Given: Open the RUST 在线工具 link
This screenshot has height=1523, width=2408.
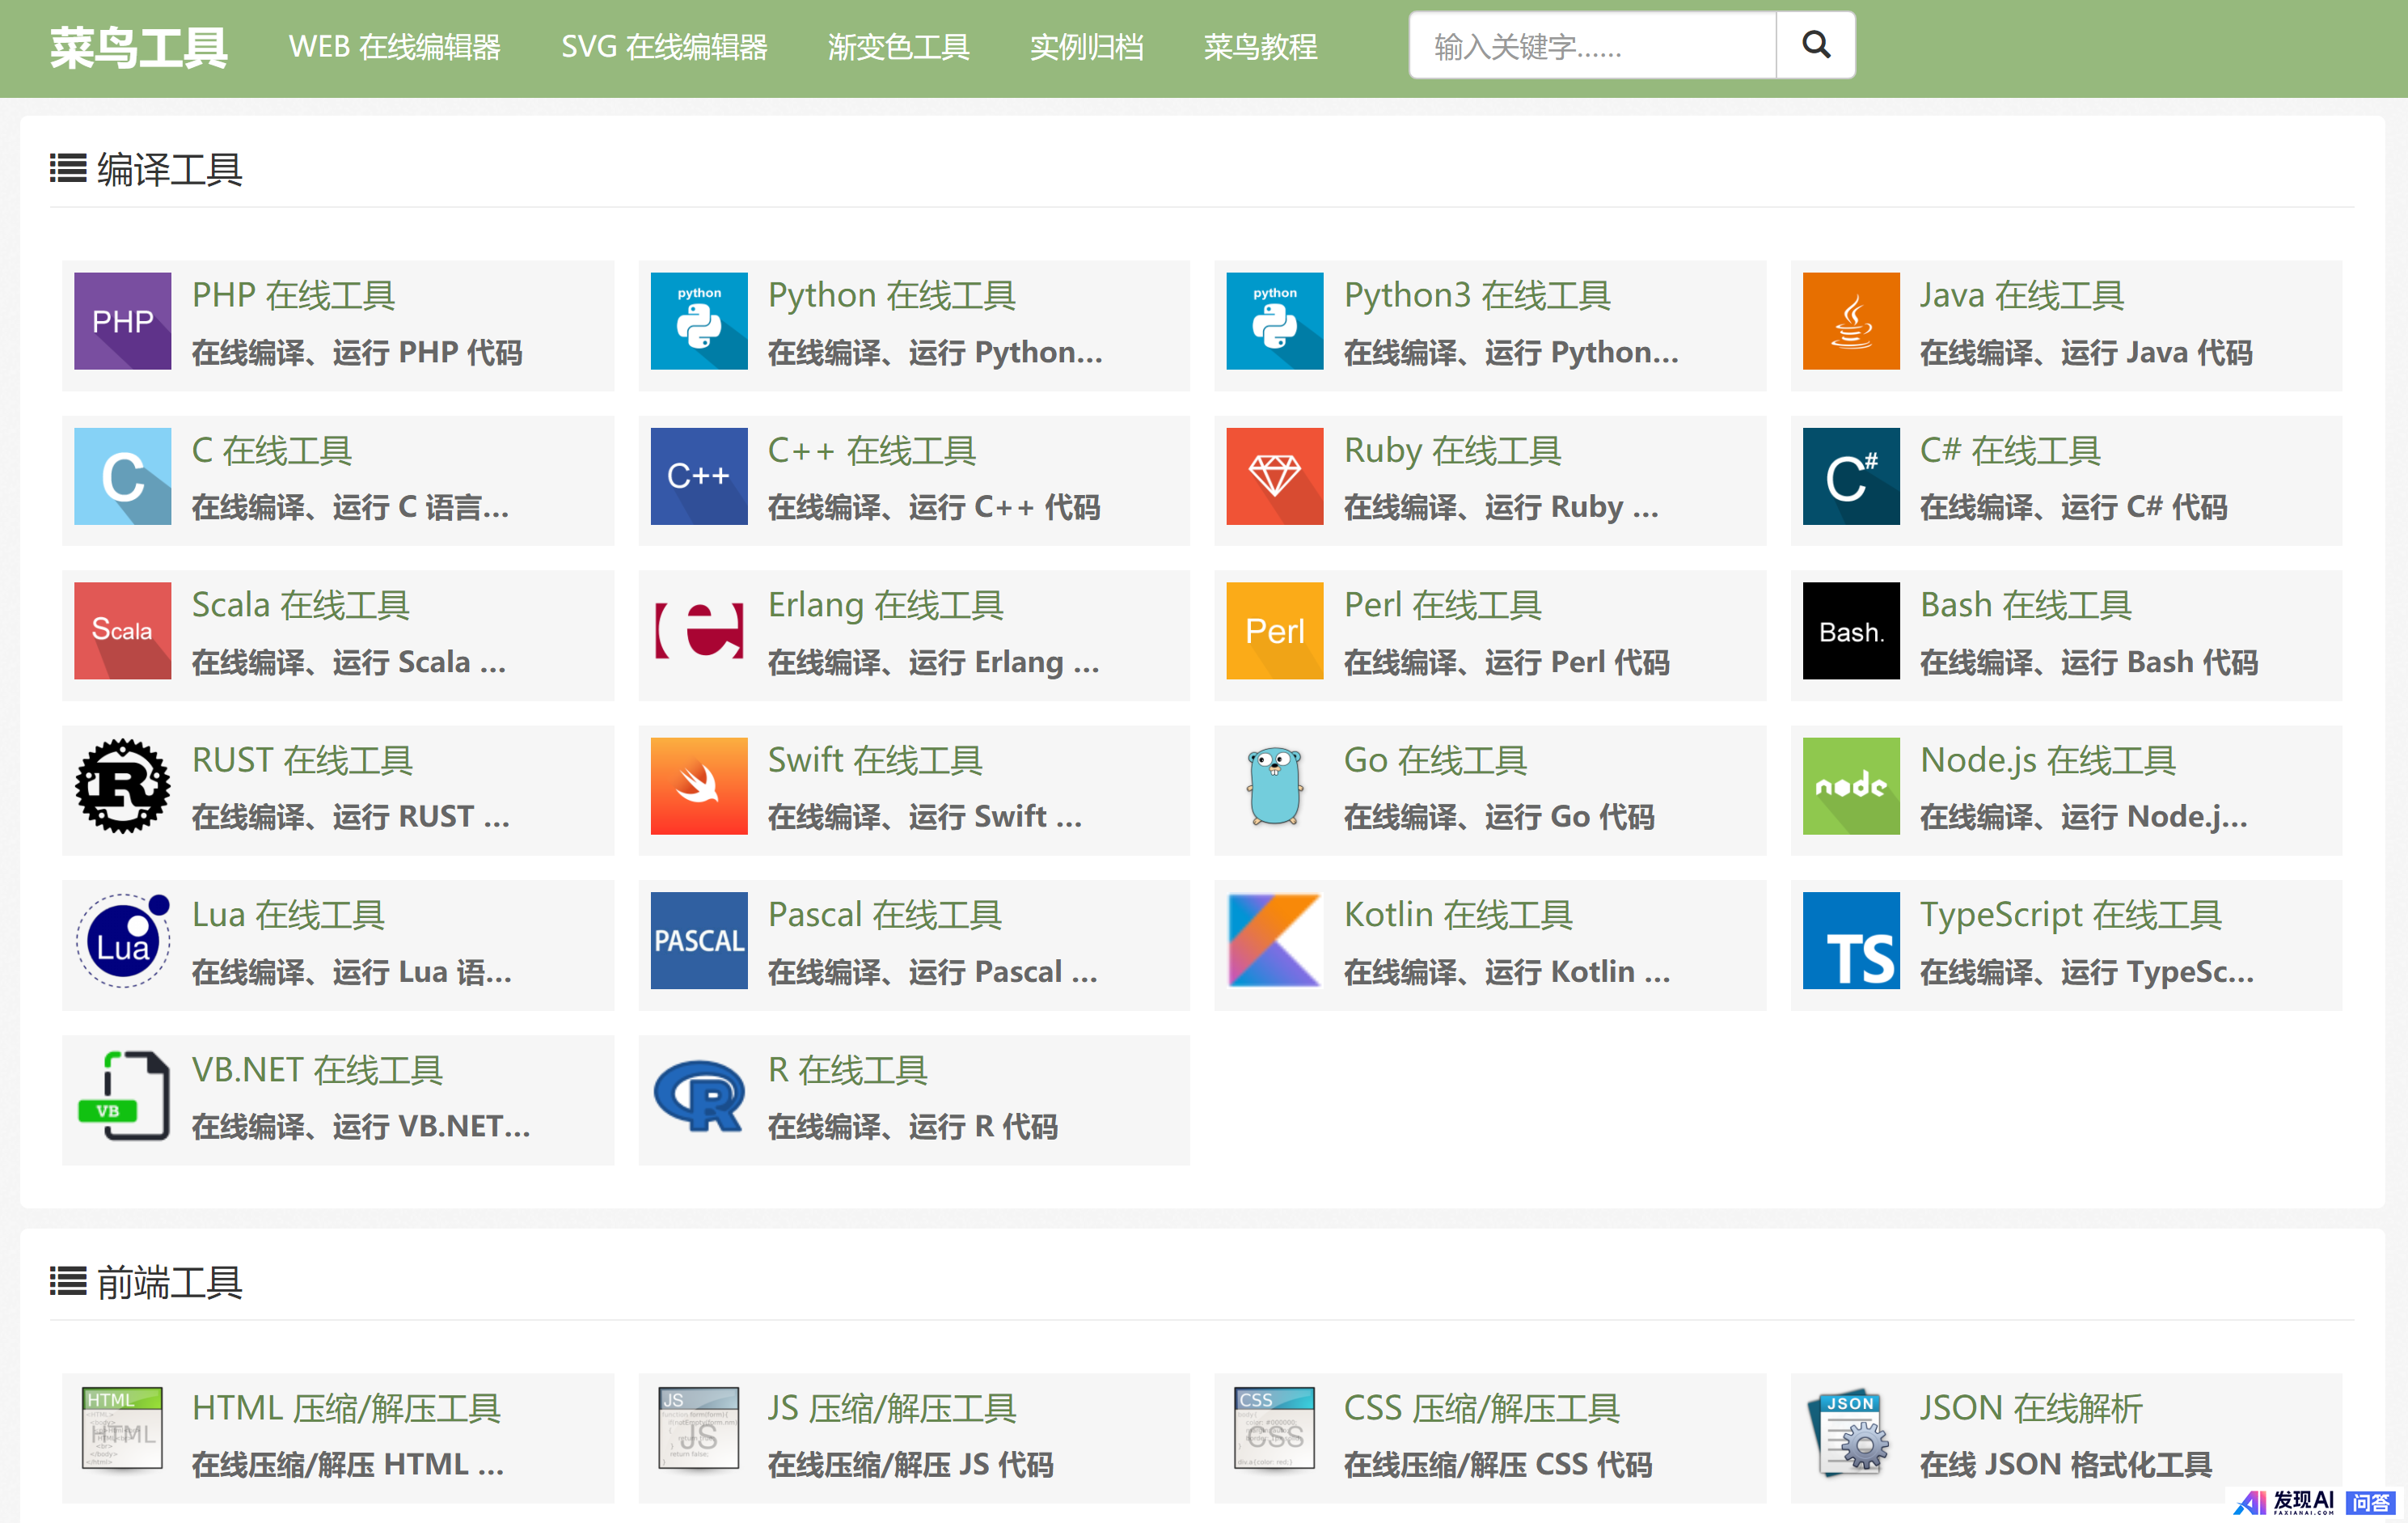Looking at the screenshot, I should 302,761.
